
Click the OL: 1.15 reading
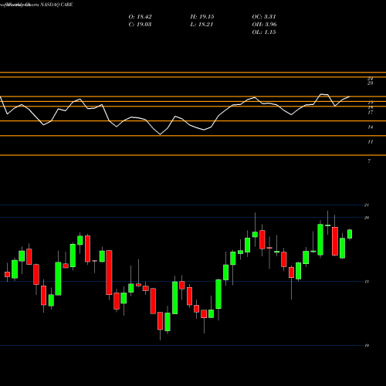264,32
